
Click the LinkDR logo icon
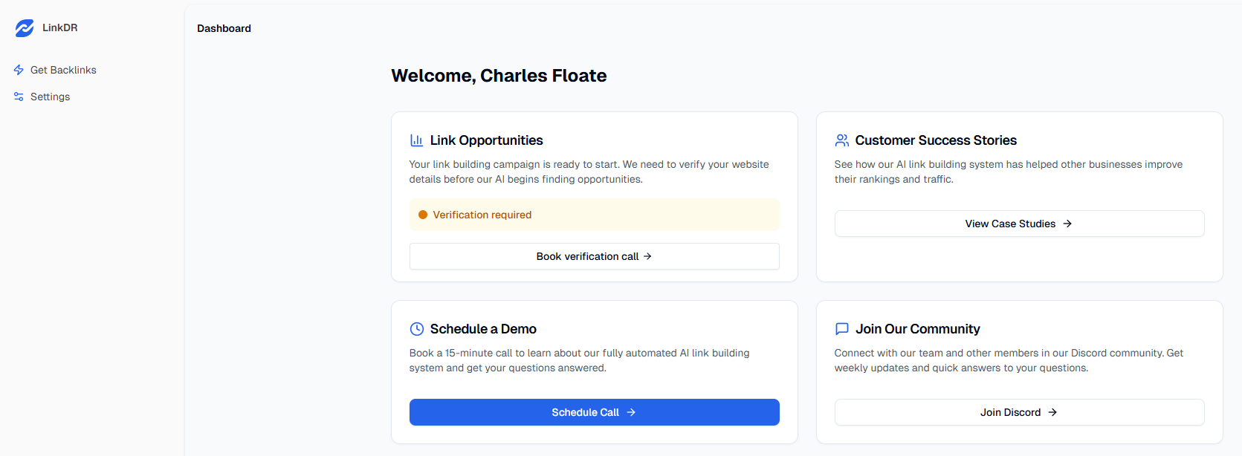pyautogui.click(x=25, y=28)
